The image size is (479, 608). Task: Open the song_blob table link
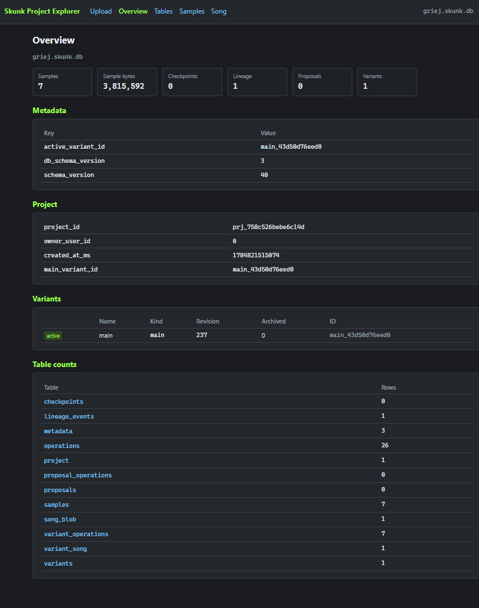pos(60,520)
